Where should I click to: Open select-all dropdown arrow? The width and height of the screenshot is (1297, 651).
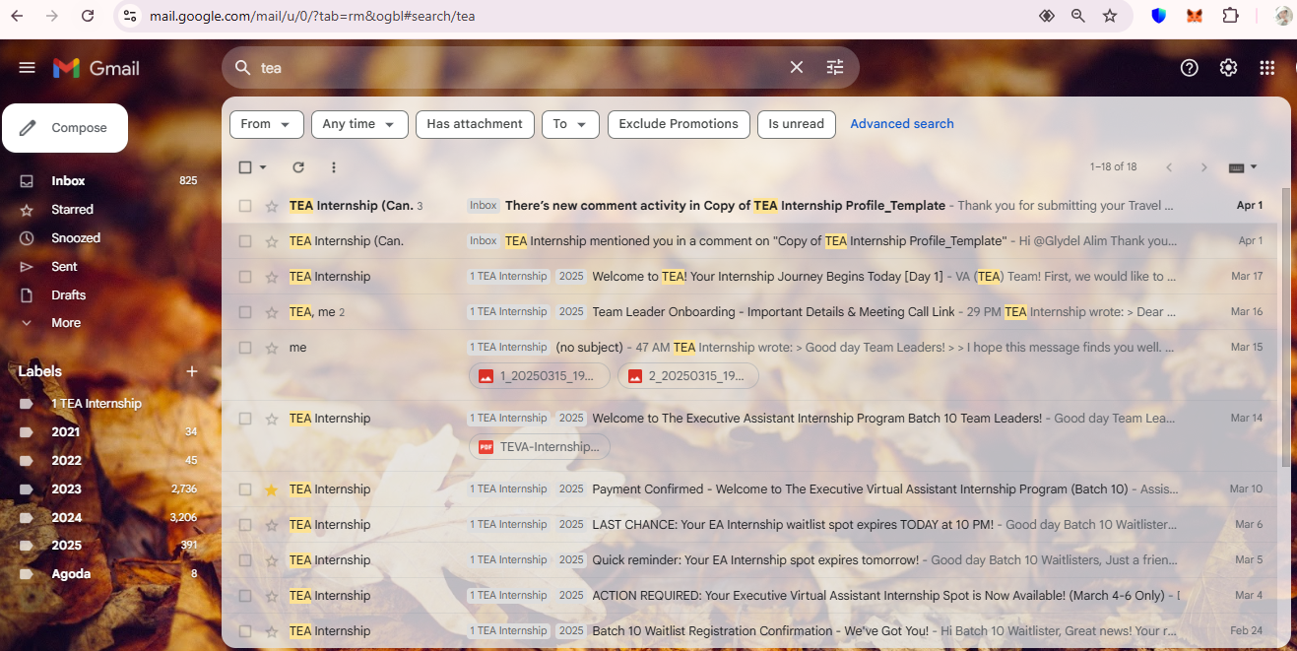pos(263,167)
